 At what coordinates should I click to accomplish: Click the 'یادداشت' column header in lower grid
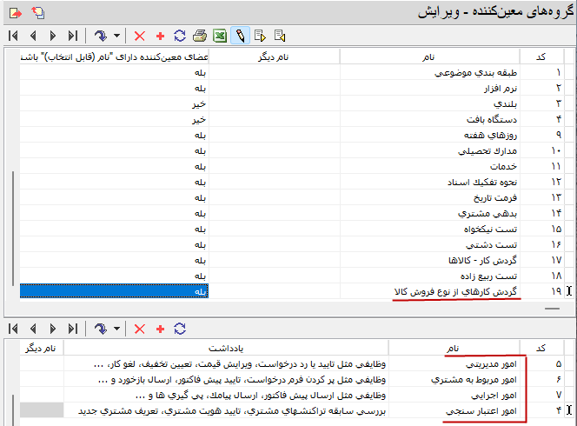coord(226,348)
